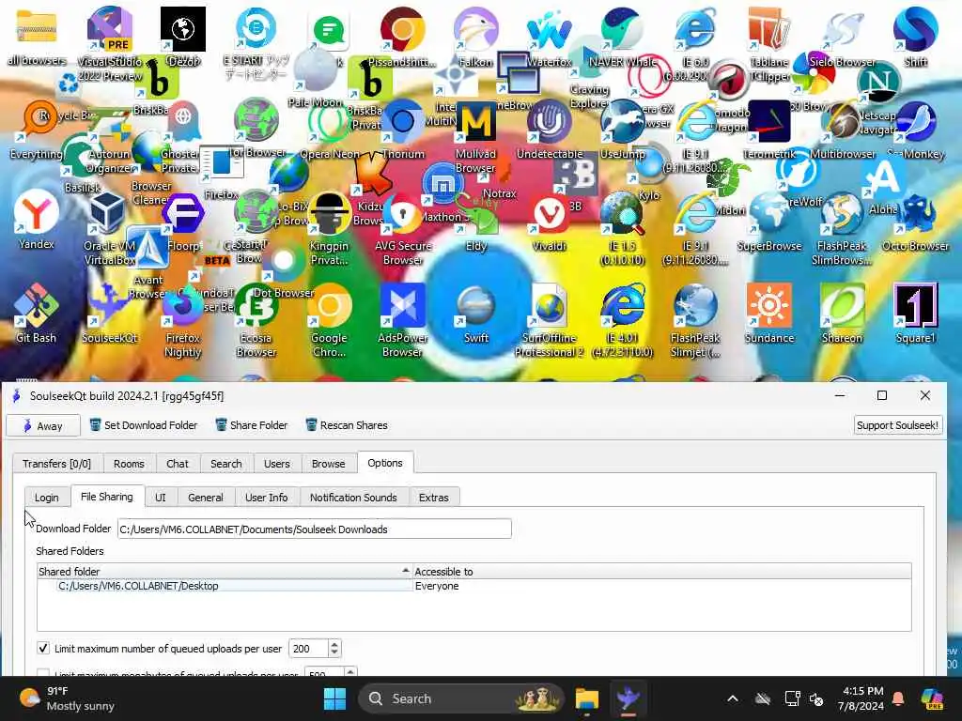Image resolution: width=962 pixels, height=721 pixels.
Task: Show hidden system tray icons chevron
Action: 733,698
